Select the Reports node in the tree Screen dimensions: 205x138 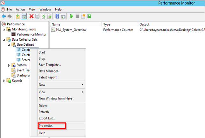[x=17, y=80]
